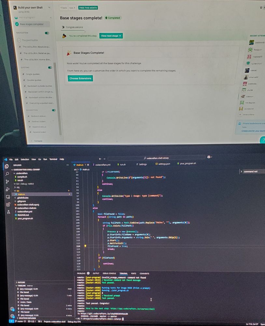The height and width of the screenshot is (326, 265).
Task: Click the next button on CodeCrafters page
Action: coord(72,8)
